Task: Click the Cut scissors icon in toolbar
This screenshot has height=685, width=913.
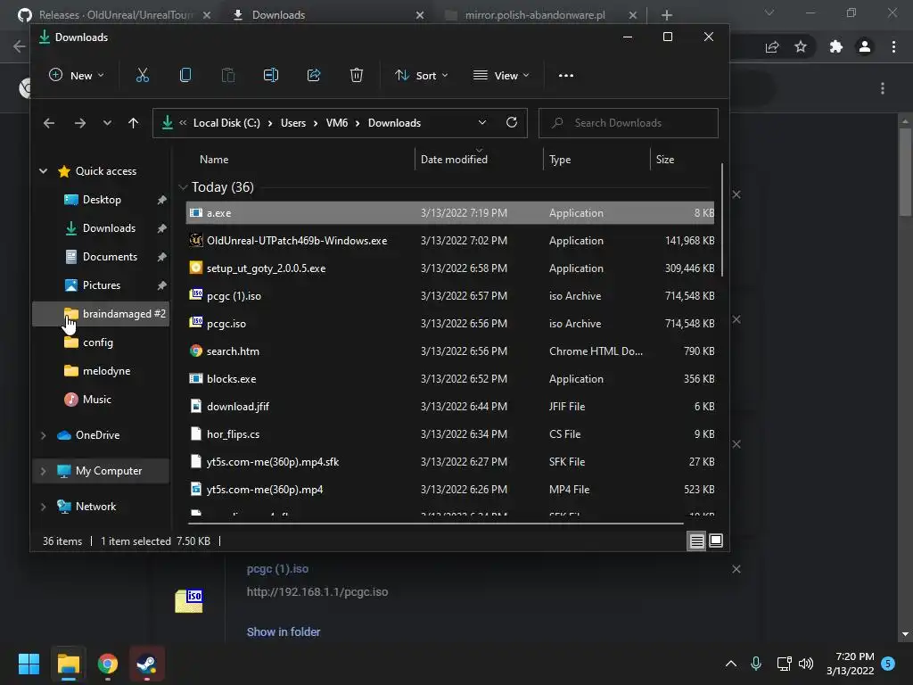Action: [143, 75]
